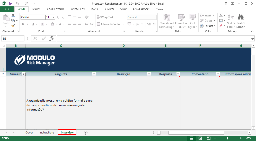Click the Orientation text angle icon

(x=87, y=17)
